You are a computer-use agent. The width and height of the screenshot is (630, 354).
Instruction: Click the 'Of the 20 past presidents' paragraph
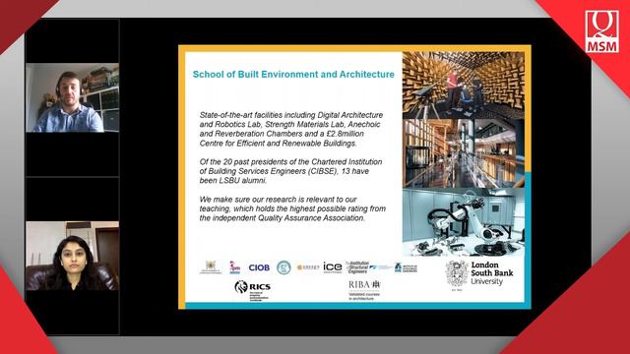pyautogui.click(x=291, y=171)
